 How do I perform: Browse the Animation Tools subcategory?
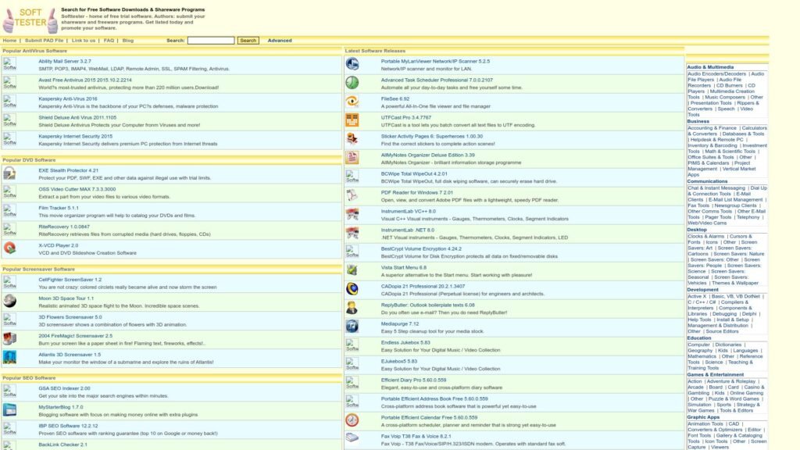click(x=705, y=424)
